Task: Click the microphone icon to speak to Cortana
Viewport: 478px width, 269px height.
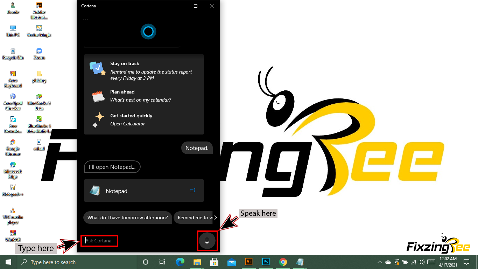Action: pos(207,241)
